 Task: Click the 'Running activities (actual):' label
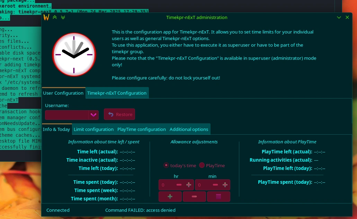coord(281,160)
